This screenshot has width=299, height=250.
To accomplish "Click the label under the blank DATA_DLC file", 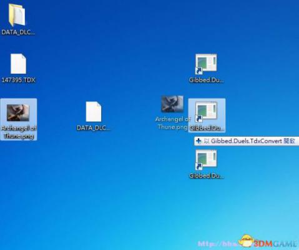I will click(x=94, y=127).
